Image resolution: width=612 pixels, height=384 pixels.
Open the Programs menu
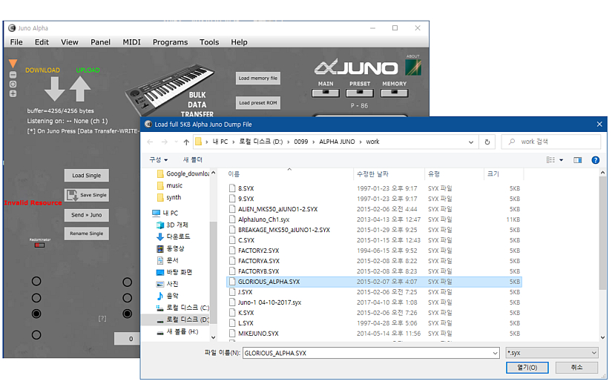click(170, 42)
